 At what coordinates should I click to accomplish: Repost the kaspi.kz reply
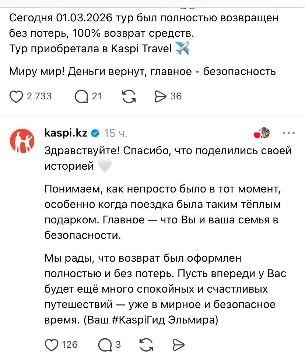click(147, 345)
